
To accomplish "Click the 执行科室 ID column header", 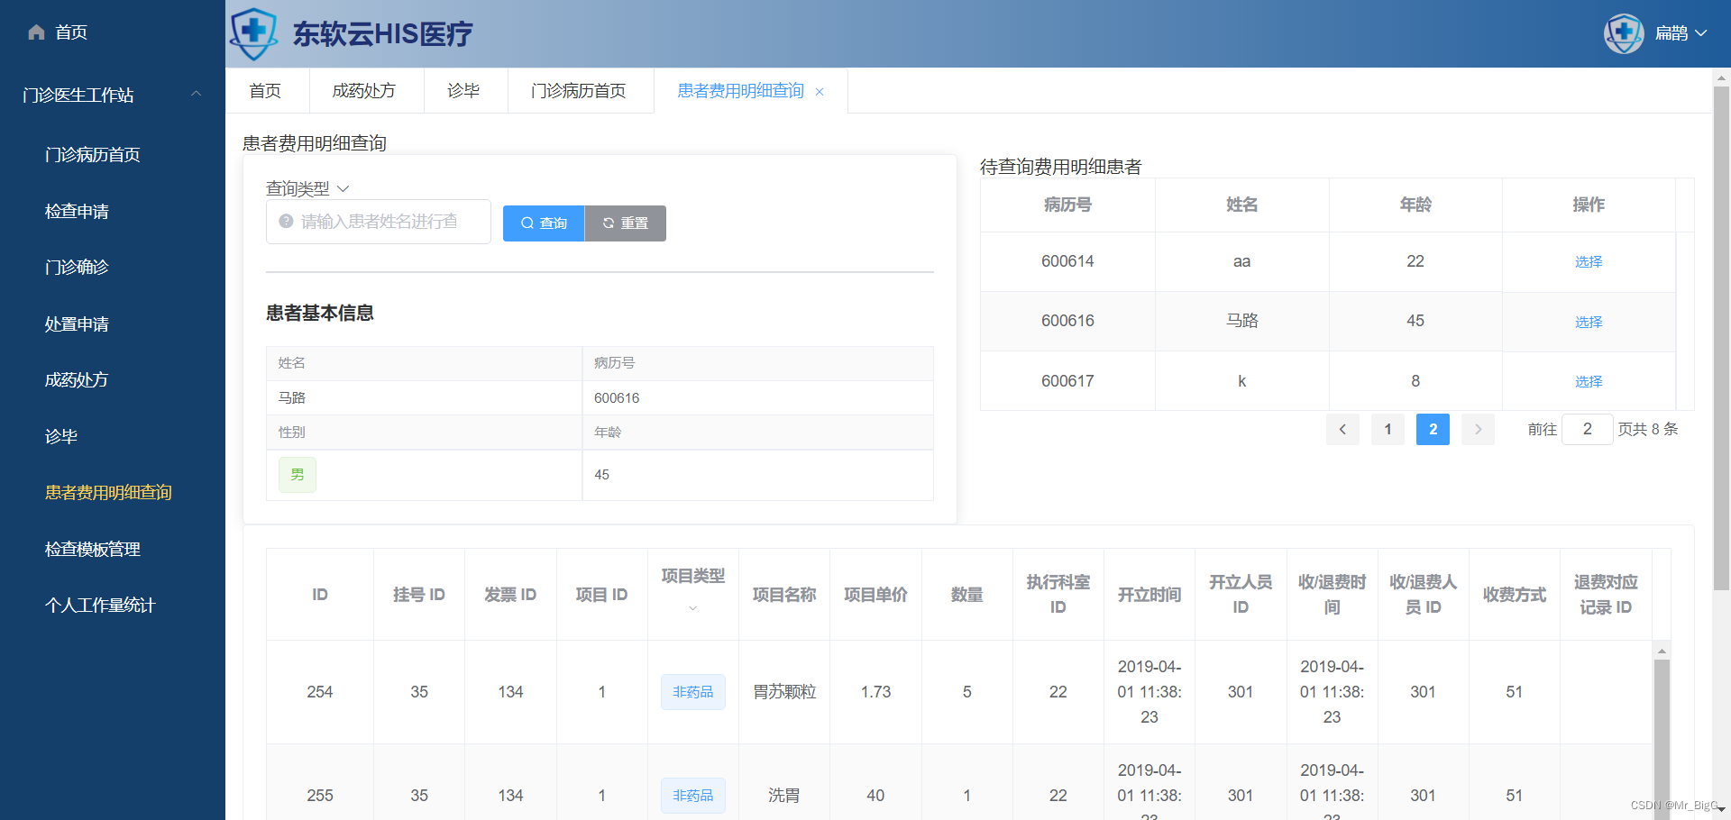I will [x=1058, y=595].
